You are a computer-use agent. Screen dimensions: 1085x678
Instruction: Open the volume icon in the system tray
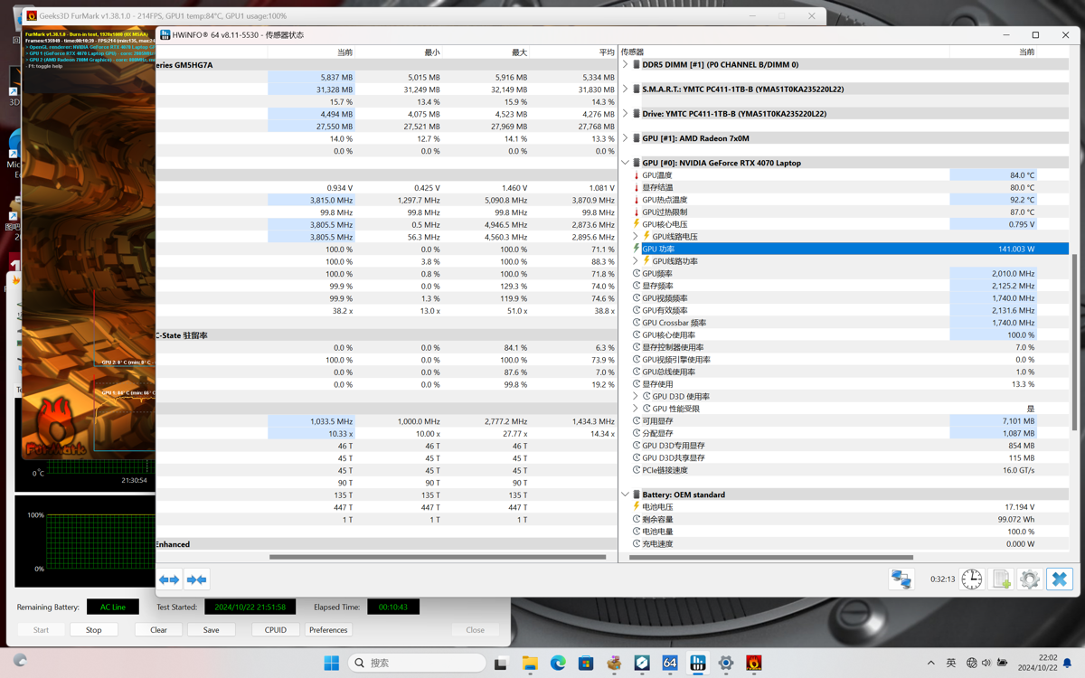tap(986, 663)
